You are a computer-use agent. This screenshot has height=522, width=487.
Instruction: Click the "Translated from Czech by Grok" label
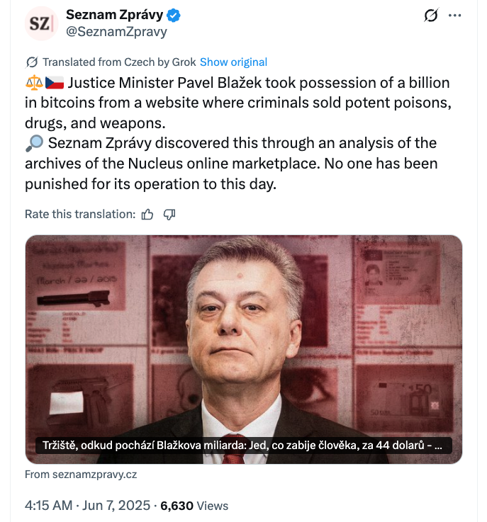click(119, 62)
